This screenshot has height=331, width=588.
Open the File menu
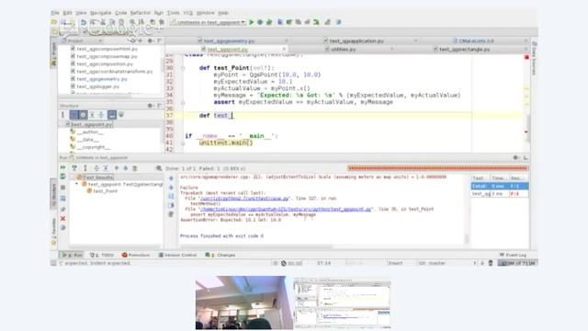[55, 13]
